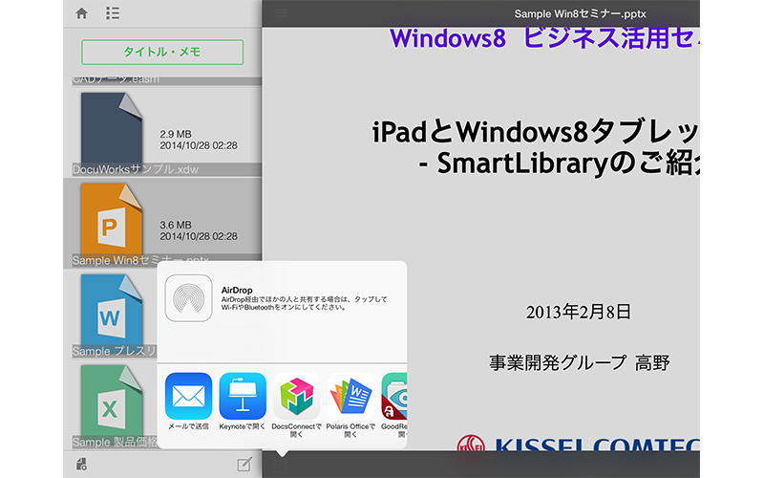This screenshot has height=478, width=764.
Task: Tap the Sample プレスリ file name label
Action: coord(114,351)
